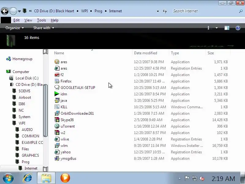Select the ares registry entries icon
245x184 pixels.
(x=57, y=68)
